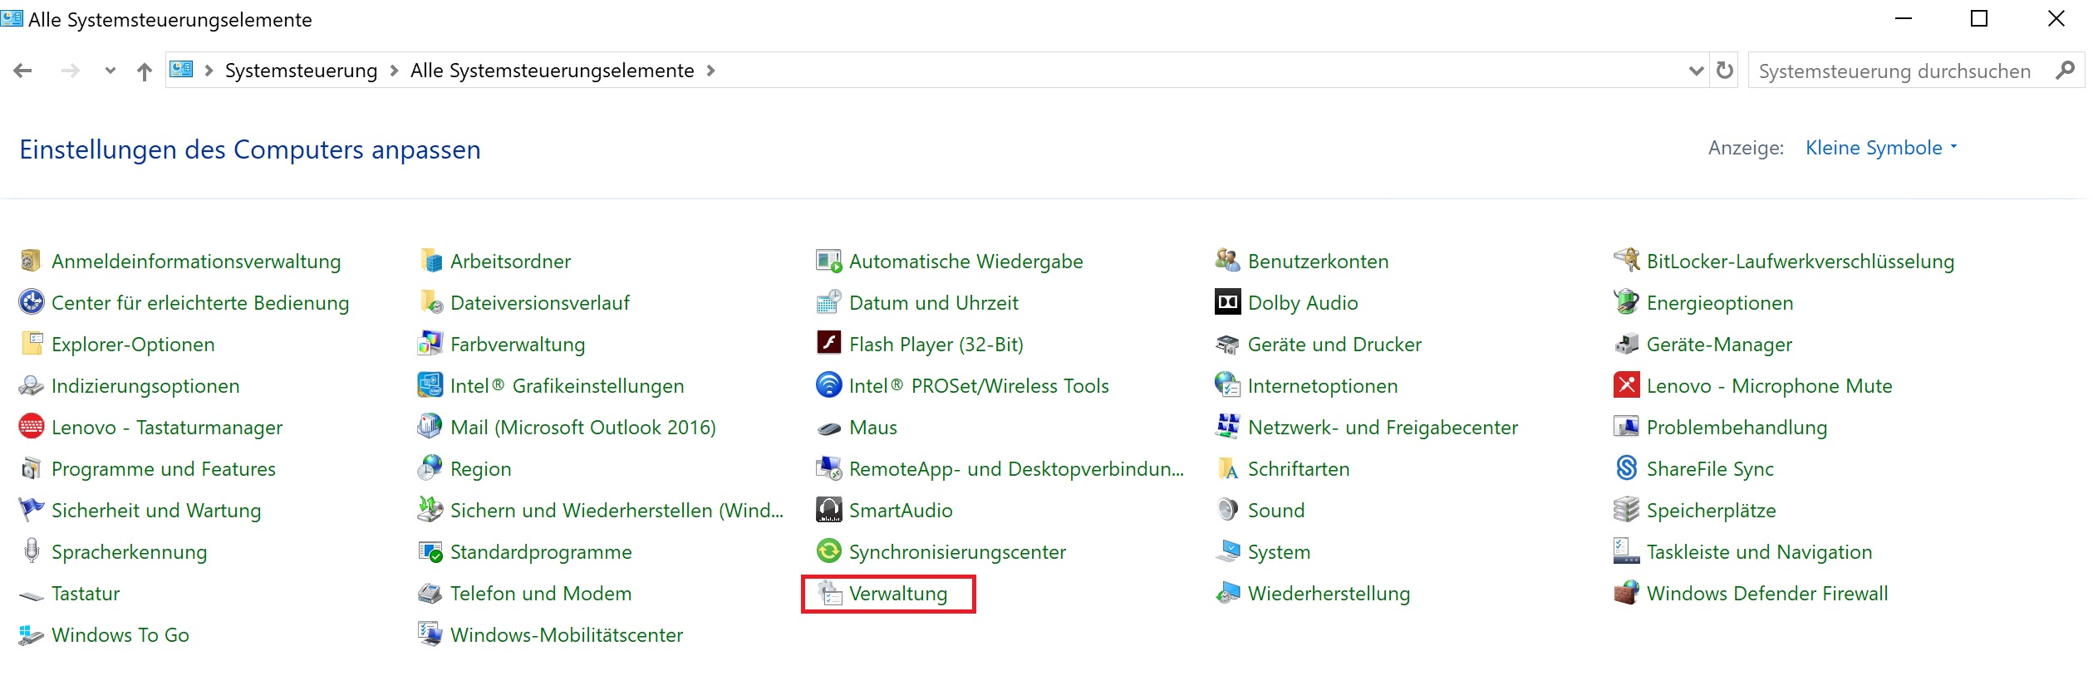The width and height of the screenshot is (2093, 685).
Task: Open Problembehandlung
Action: tap(1737, 428)
